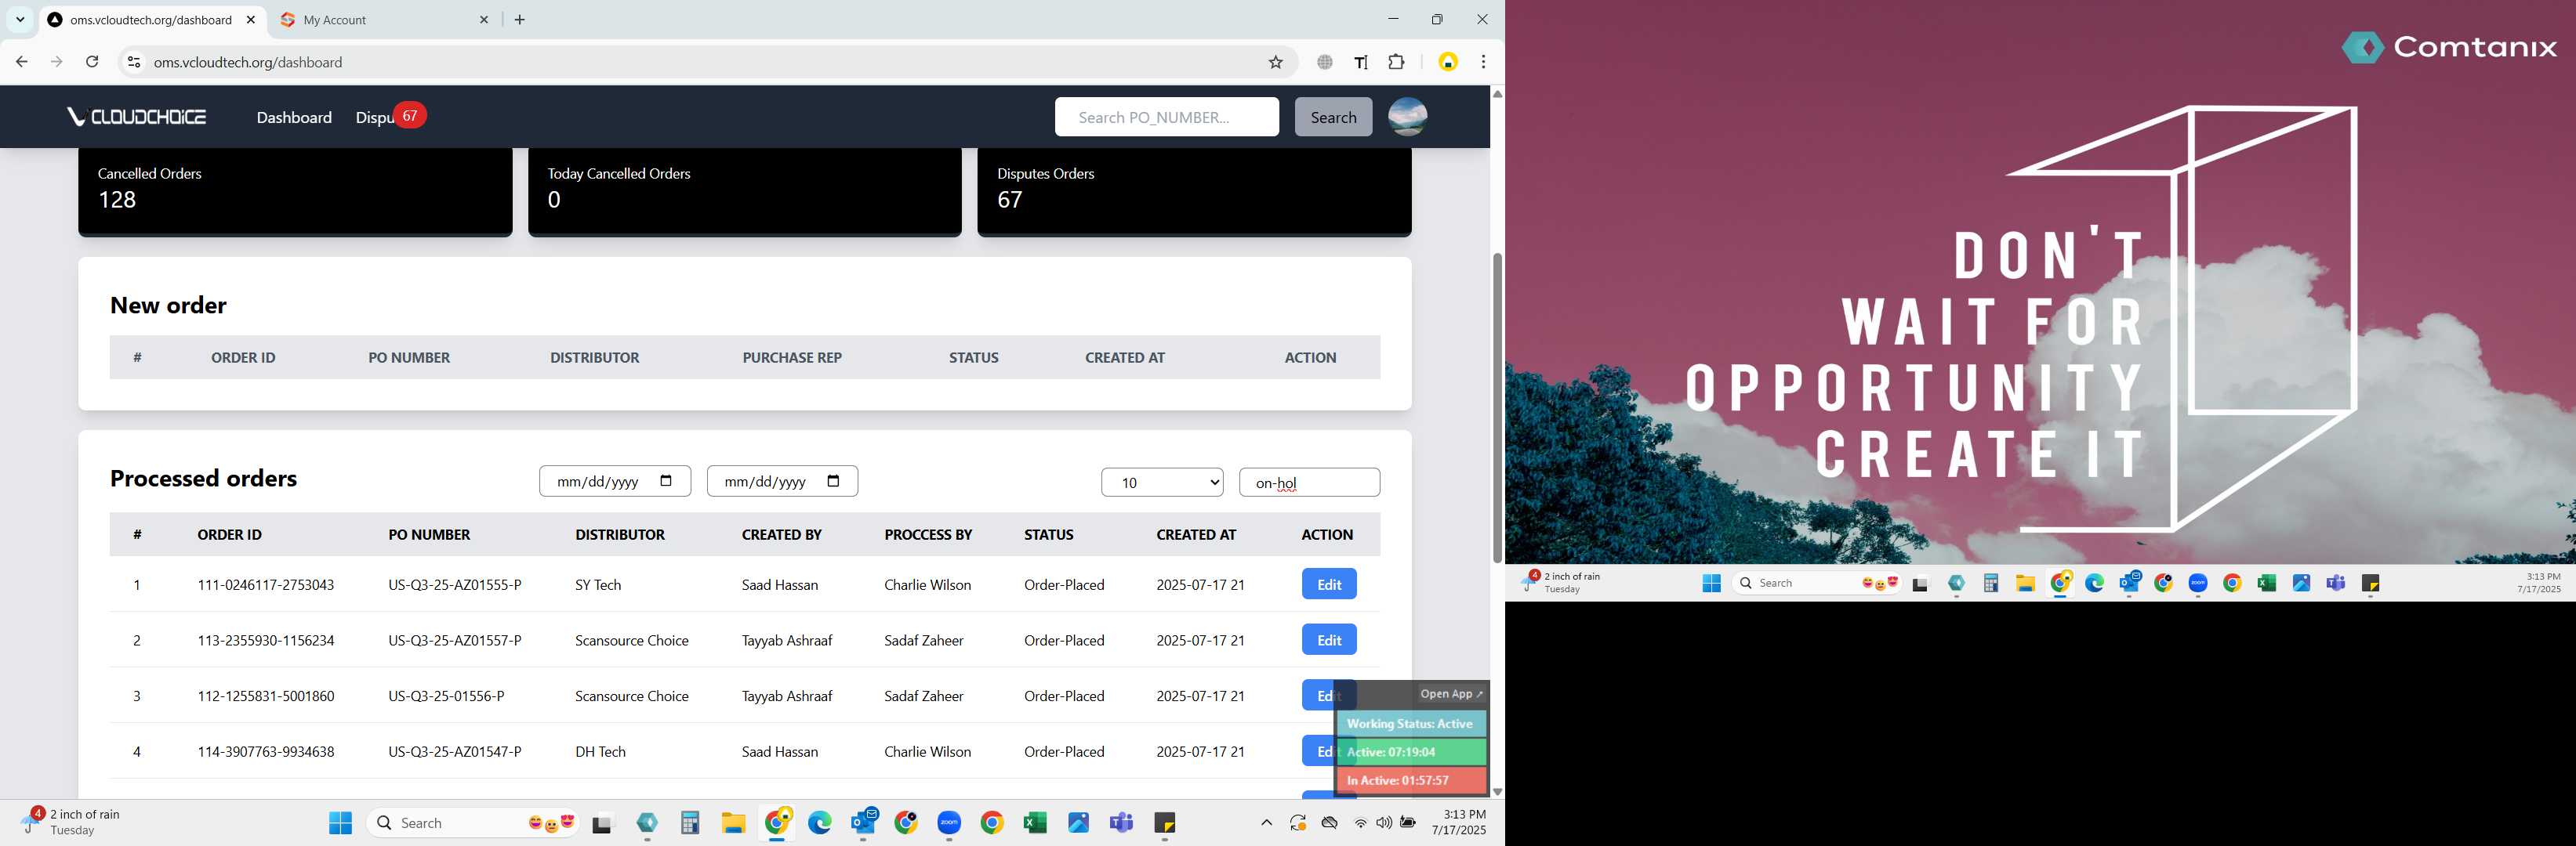Open Disputes in the navbar

(375, 117)
